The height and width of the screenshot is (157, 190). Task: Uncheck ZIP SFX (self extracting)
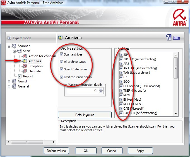tap(121, 59)
